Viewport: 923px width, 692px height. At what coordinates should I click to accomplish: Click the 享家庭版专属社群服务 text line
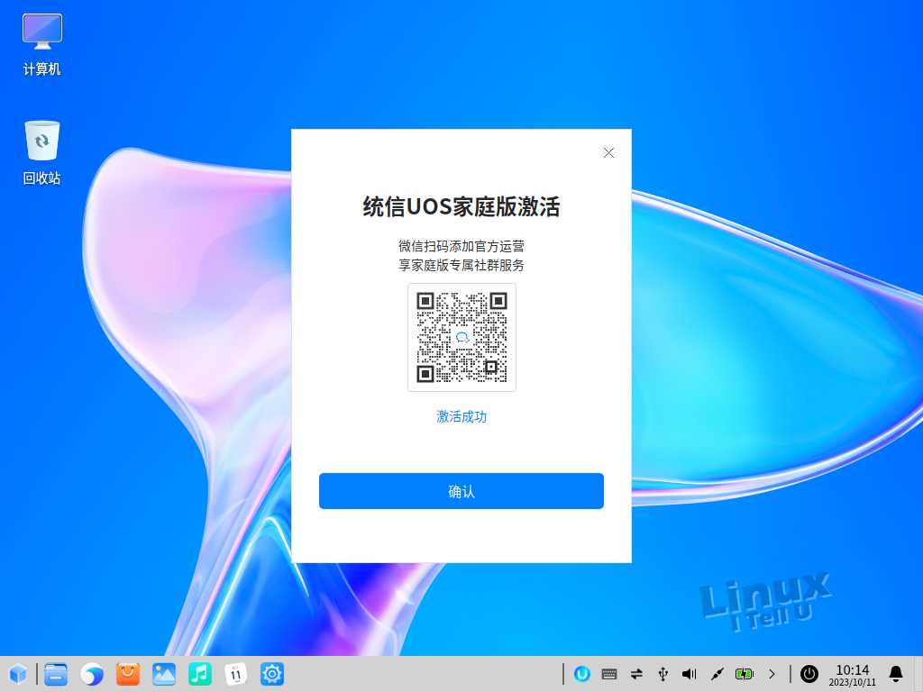pyautogui.click(x=461, y=266)
